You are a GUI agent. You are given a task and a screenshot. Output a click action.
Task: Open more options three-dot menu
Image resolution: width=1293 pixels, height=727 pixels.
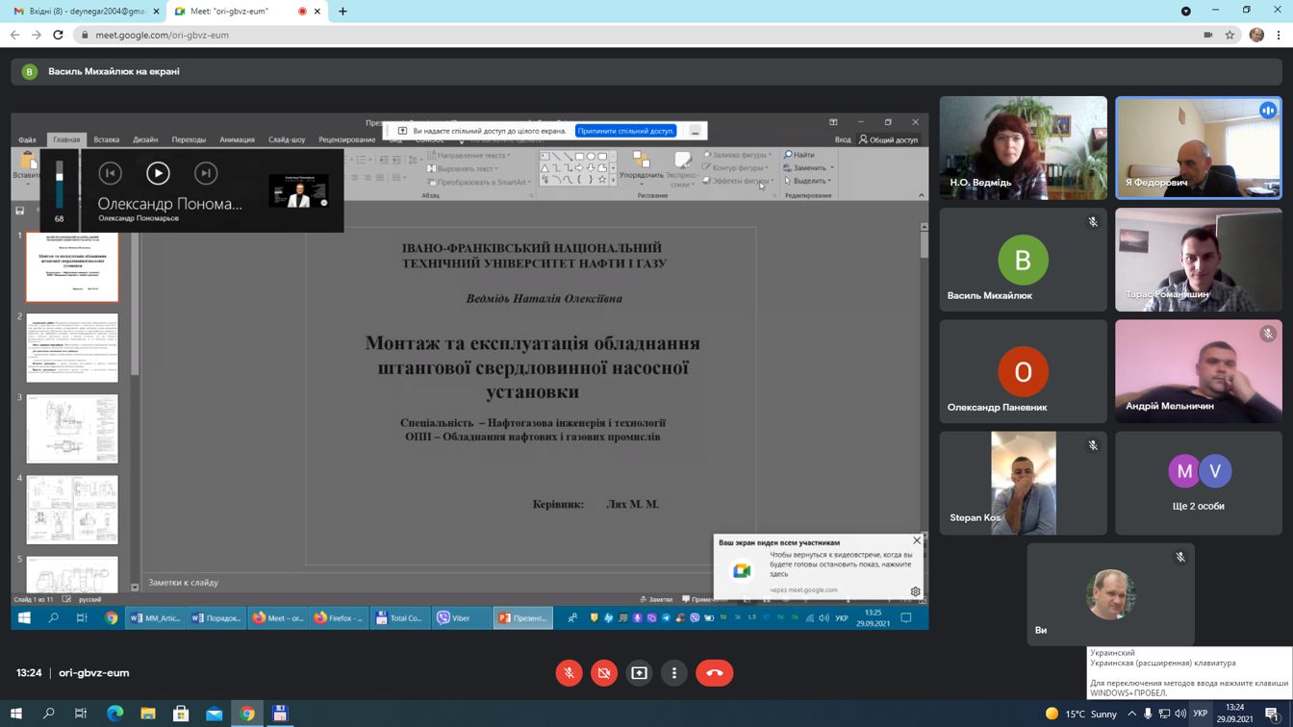(x=674, y=673)
